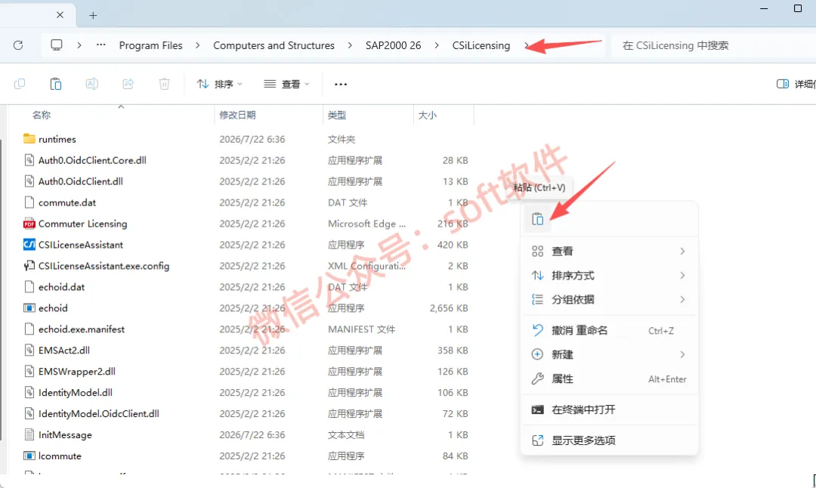The height and width of the screenshot is (488, 816).
Task: Click the lcommute application icon
Action: (x=29, y=456)
